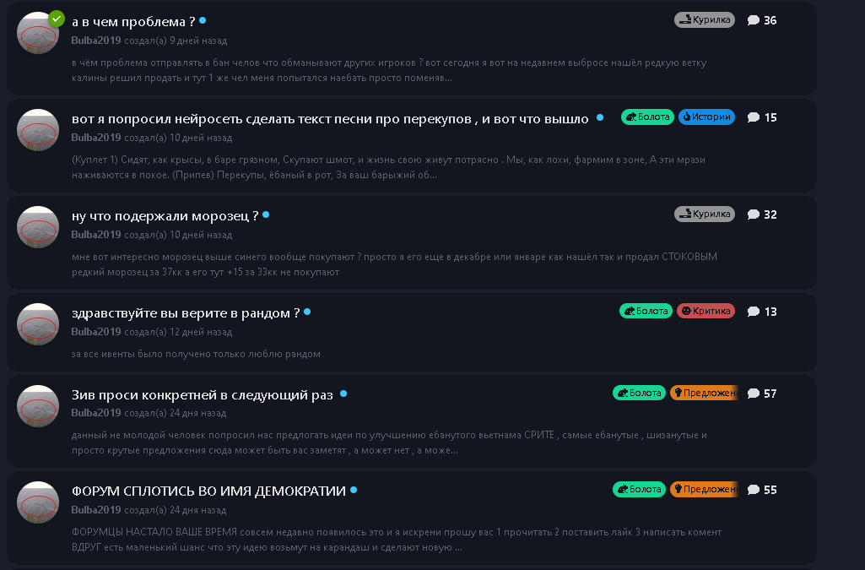865x570 pixels.
Task: Click "Болота" tag on the neural network song thread
Action: point(647,117)
